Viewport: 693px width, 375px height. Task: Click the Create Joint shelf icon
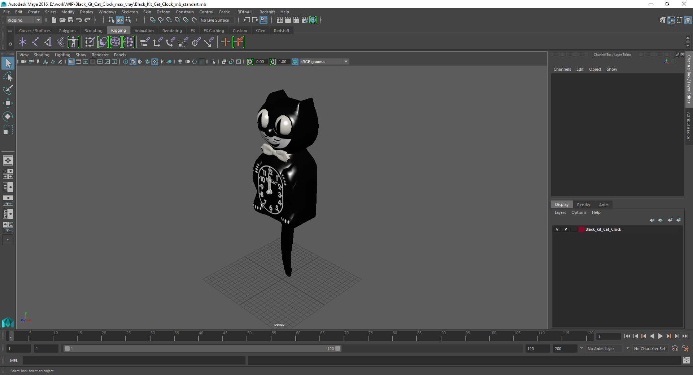(x=35, y=42)
